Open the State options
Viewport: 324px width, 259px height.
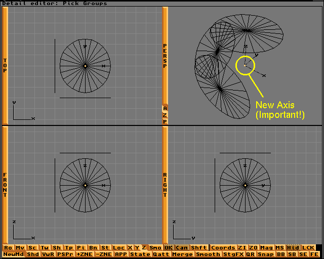[x=140, y=254]
